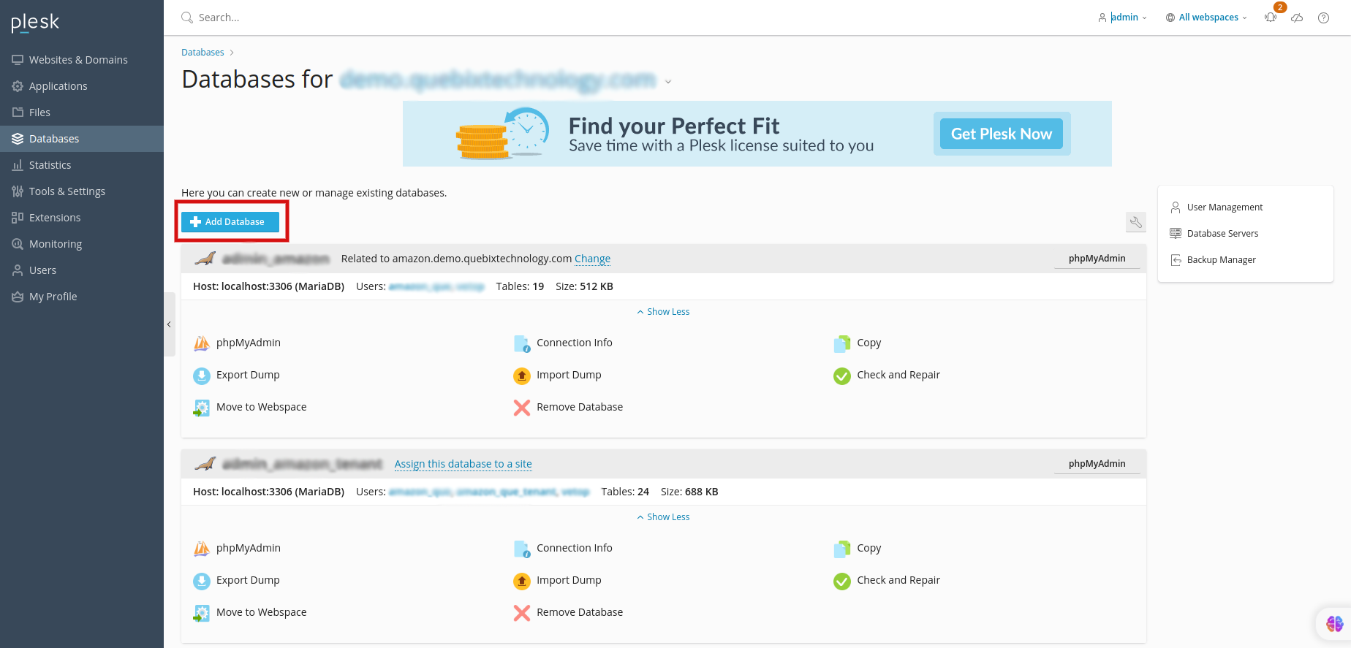Click 'Tables: 19' text
The height and width of the screenshot is (648, 1351).
520,286
